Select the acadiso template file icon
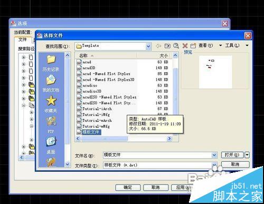The height and width of the screenshot is (204, 264). pos(79,85)
